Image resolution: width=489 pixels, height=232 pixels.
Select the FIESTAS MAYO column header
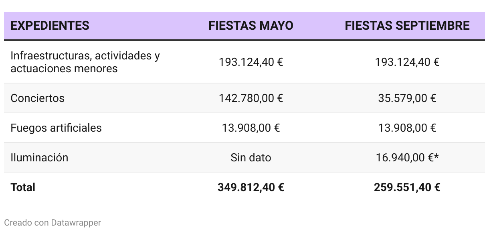click(251, 26)
